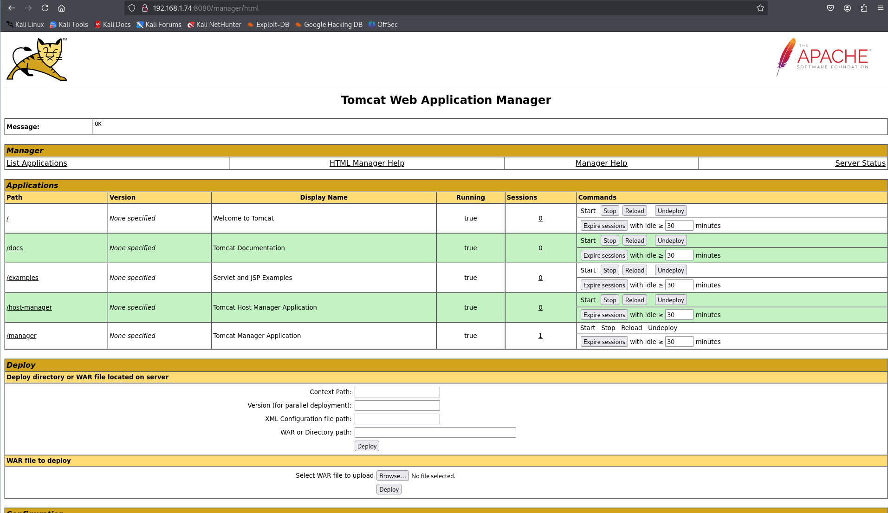The image size is (888, 513).
Task: Undeploy the /host-manager application
Action: [x=670, y=300]
